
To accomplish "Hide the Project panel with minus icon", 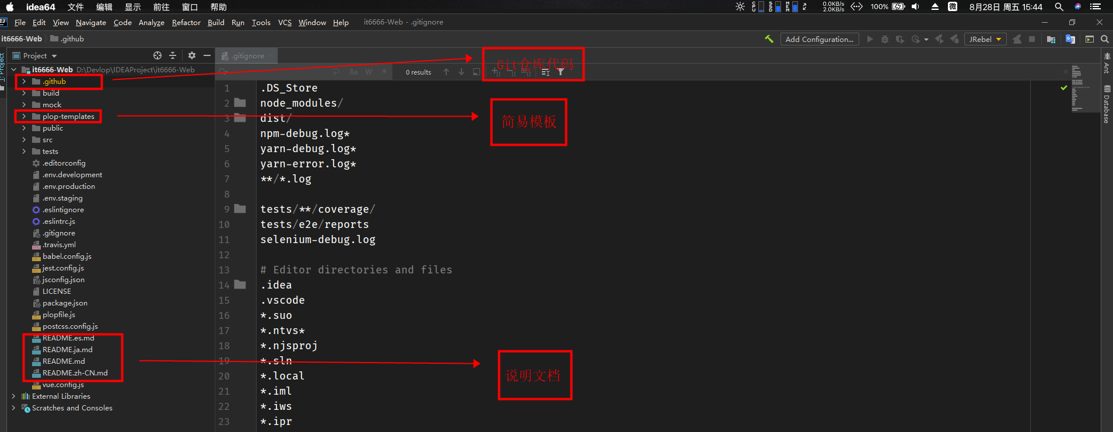I will click(x=206, y=55).
